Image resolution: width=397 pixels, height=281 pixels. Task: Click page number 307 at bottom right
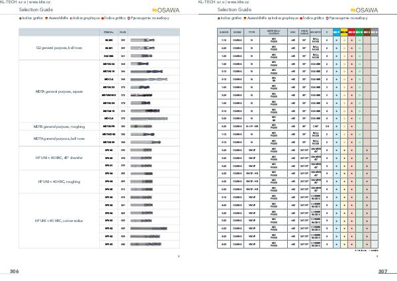[x=382, y=271]
